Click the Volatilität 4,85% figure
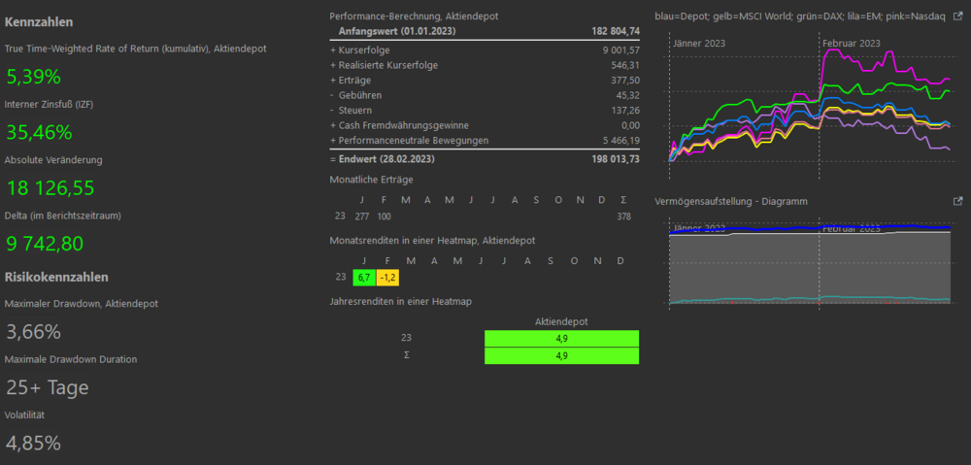This screenshot has height=465, width=971. pyautogui.click(x=33, y=444)
